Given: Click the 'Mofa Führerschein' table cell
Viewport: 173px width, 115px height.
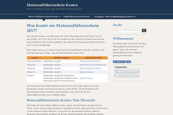Looking at the screenshot, I should tap(34, 61).
